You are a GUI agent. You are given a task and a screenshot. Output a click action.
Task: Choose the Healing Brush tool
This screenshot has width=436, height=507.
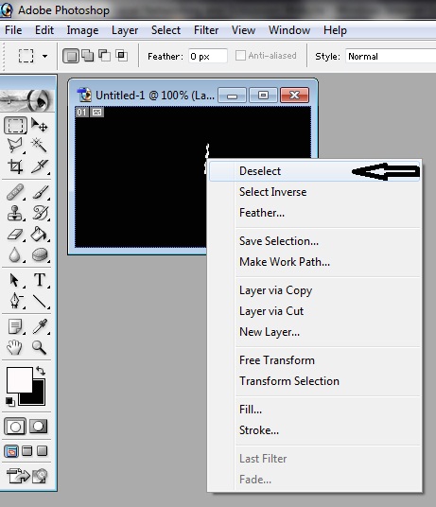(15, 192)
